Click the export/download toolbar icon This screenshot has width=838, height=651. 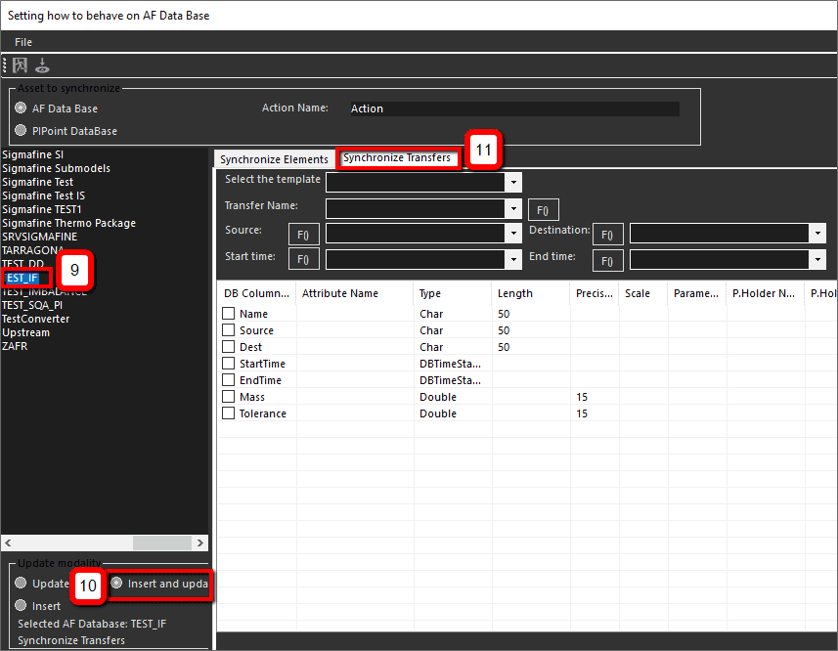[x=41, y=65]
